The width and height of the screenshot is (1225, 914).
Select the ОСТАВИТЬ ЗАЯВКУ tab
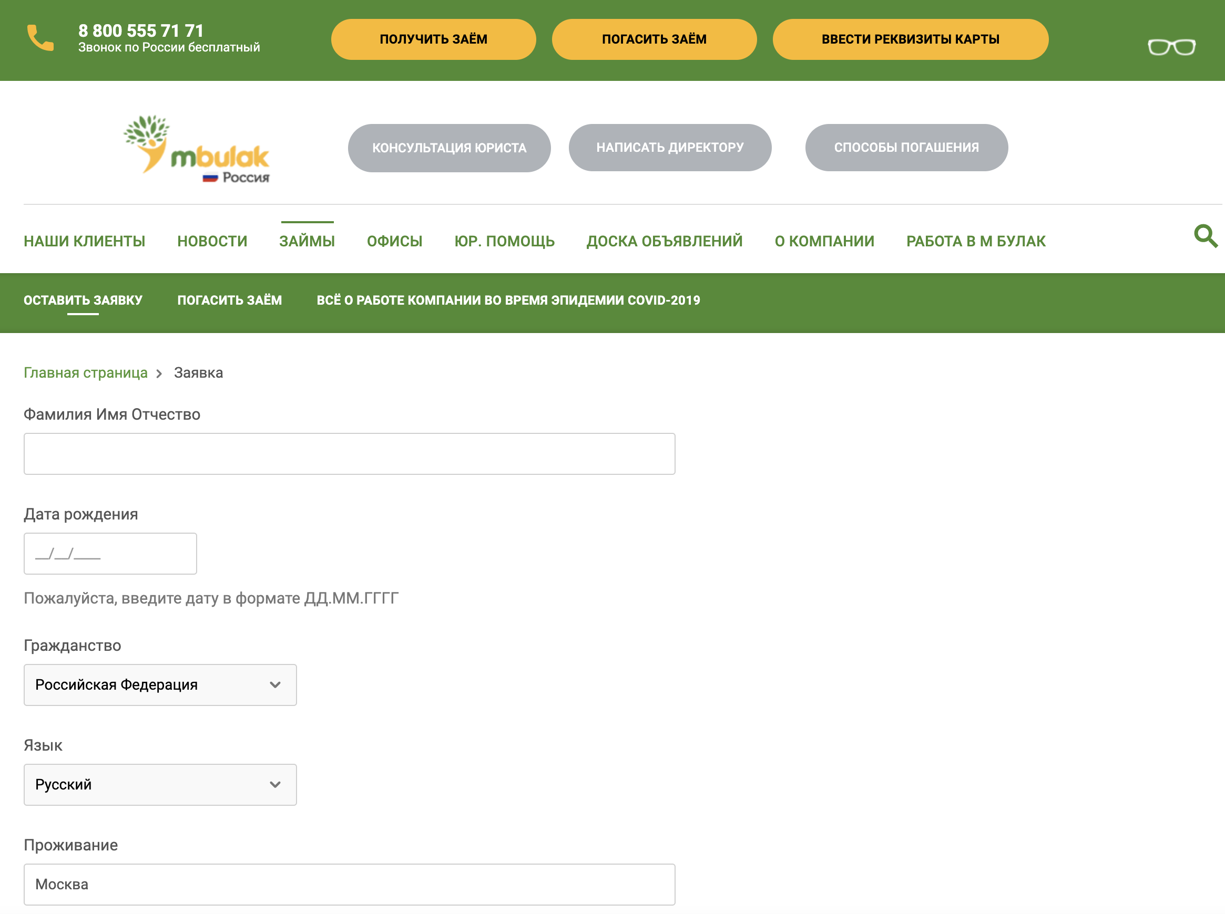click(83, 300)
